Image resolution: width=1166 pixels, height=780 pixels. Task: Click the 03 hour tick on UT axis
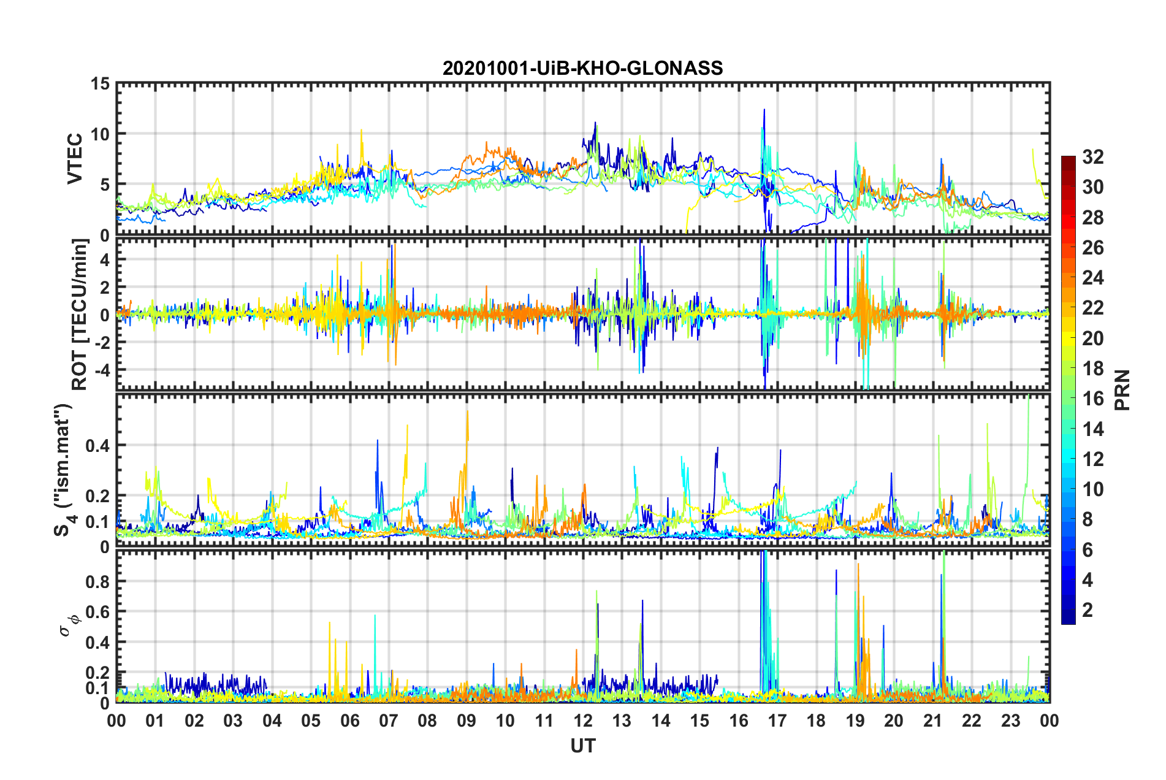233,721
